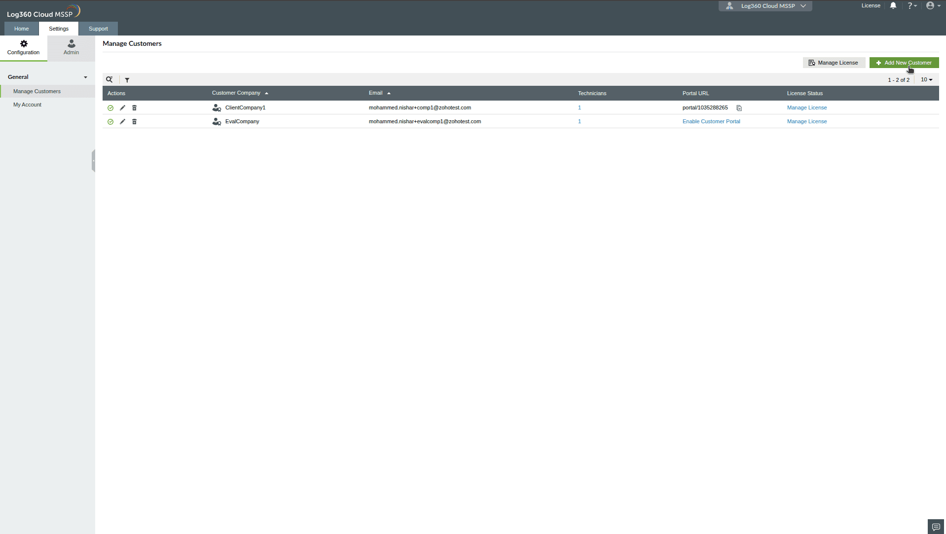Copy the portal URL for ClientCompany1
This screenshot has height=534, width=946.
[739, 107]
